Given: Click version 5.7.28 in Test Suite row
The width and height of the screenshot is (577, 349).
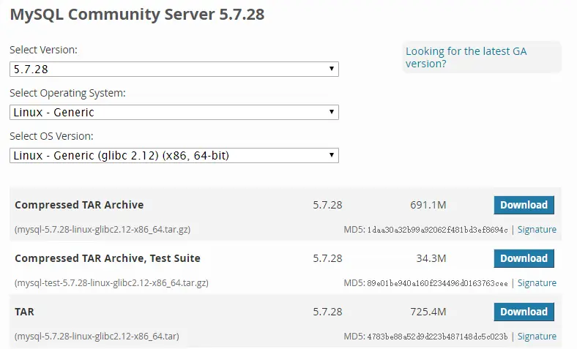Looking at the screenshot, I should tap(327, 258).
